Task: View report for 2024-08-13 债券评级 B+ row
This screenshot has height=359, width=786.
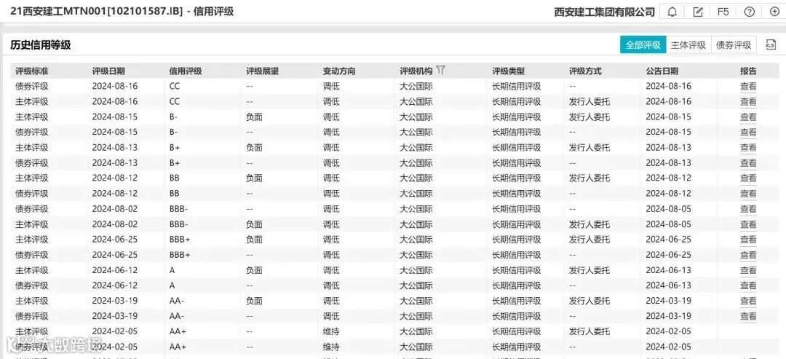Action: 748,163
